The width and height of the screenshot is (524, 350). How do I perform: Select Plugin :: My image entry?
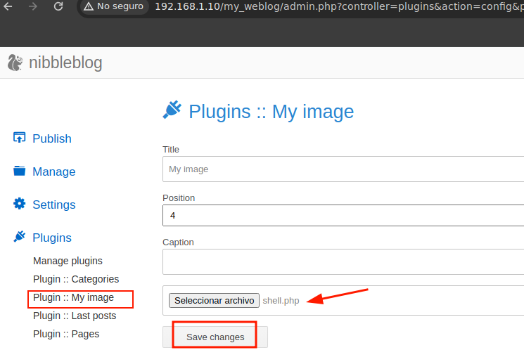(73, 297)
